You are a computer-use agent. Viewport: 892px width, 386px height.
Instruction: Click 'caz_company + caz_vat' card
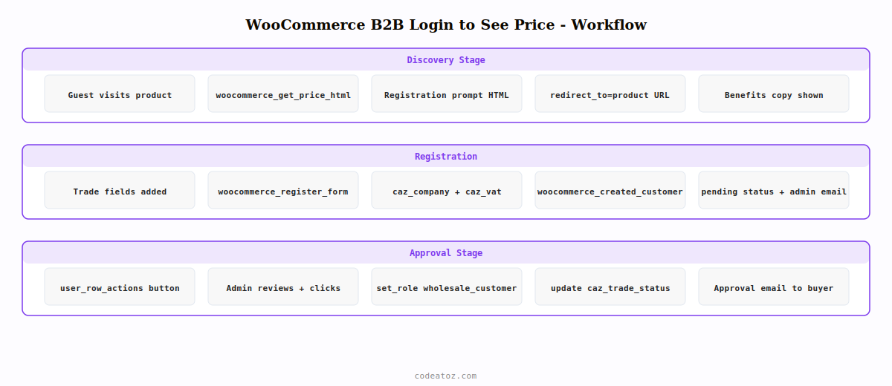pos(447,190)
